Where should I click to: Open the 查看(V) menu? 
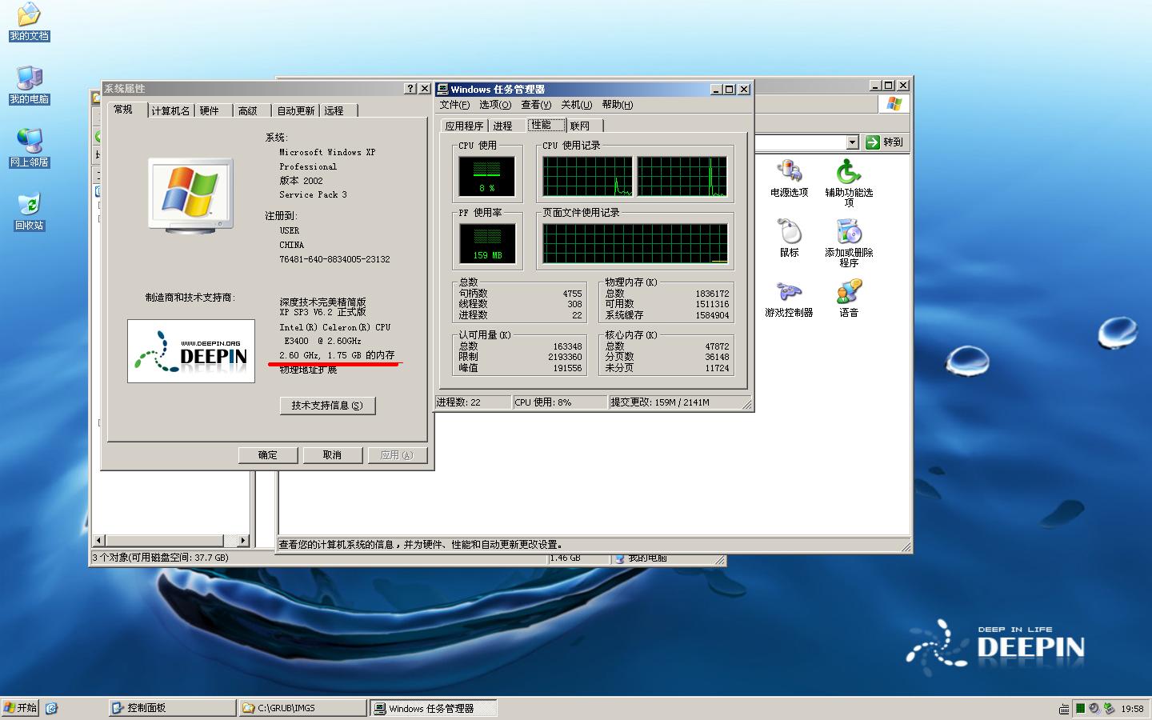(536, 105)
